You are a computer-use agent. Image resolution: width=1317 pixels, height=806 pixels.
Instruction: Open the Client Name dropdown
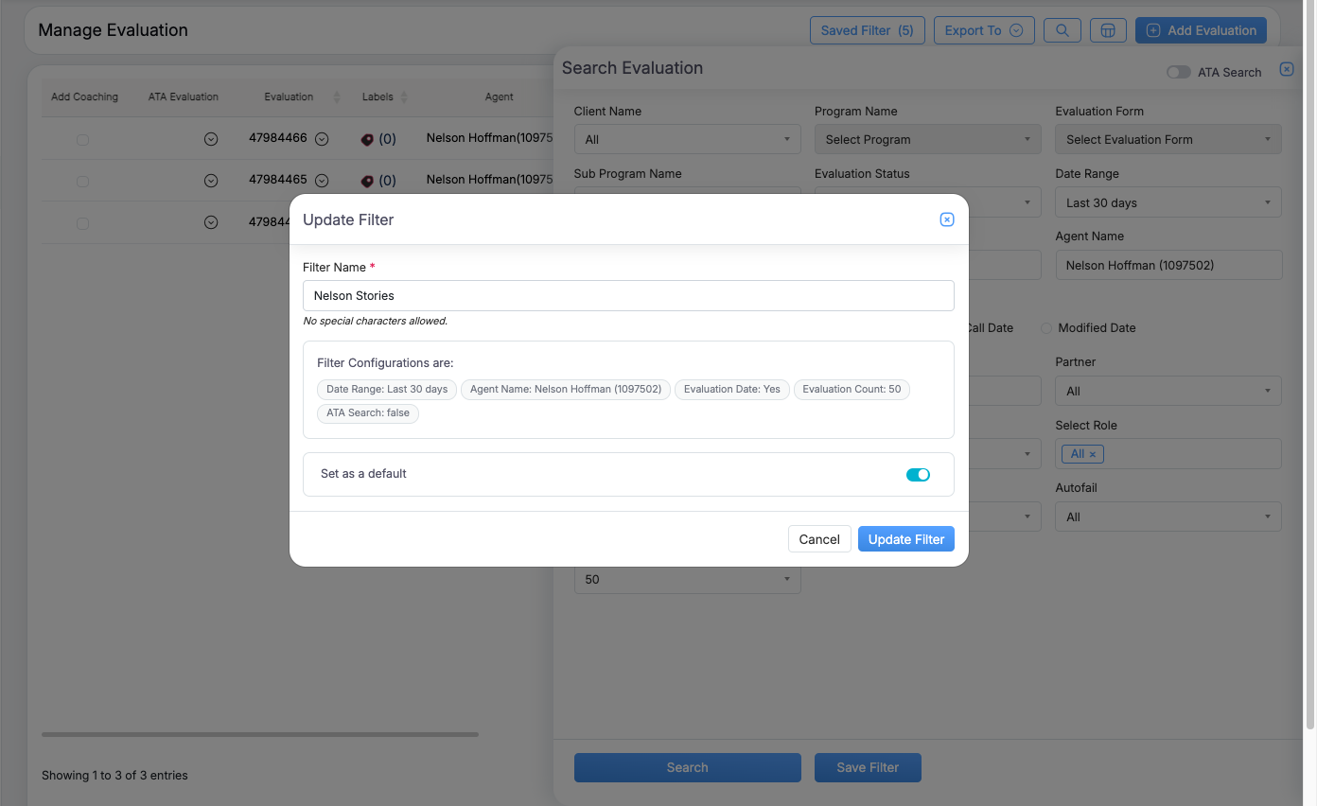[x=687, y=139]
